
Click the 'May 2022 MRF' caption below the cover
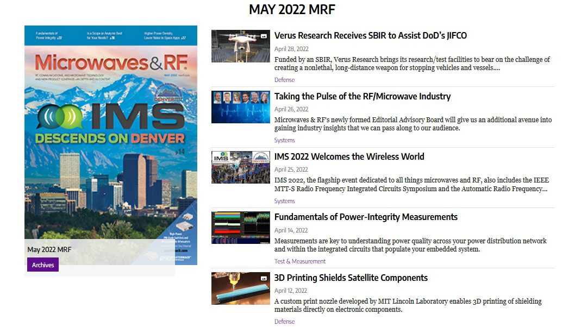coord(49,249)
